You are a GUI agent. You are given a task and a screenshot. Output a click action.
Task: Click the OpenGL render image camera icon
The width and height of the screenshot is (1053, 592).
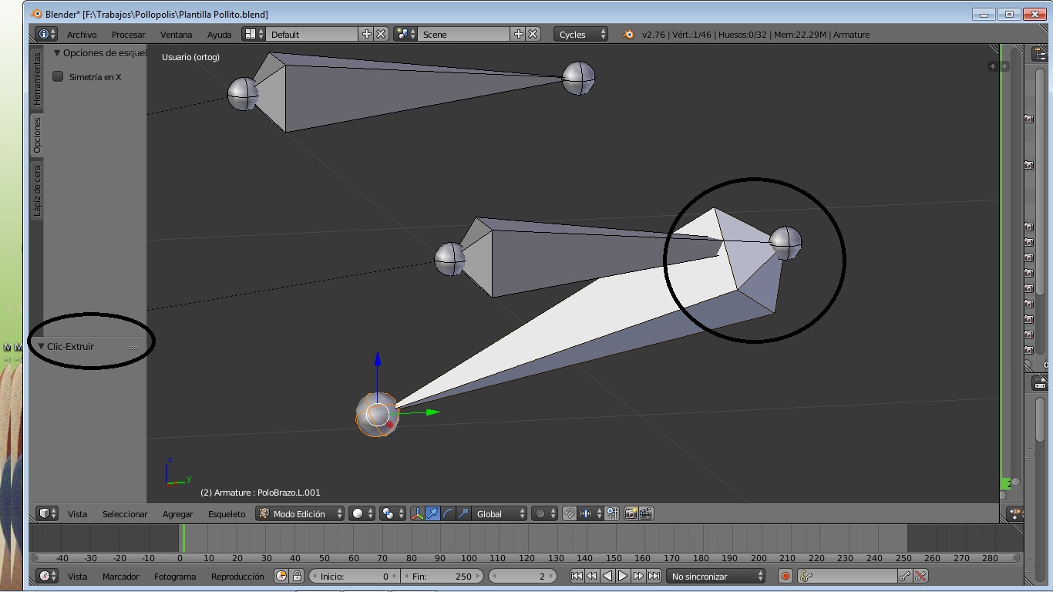[631, 513]
